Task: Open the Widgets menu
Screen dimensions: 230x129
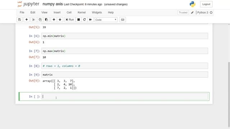Action: point(97,13)
